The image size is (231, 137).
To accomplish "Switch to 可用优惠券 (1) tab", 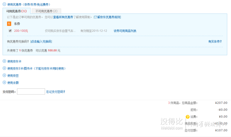I will [17, 11].
